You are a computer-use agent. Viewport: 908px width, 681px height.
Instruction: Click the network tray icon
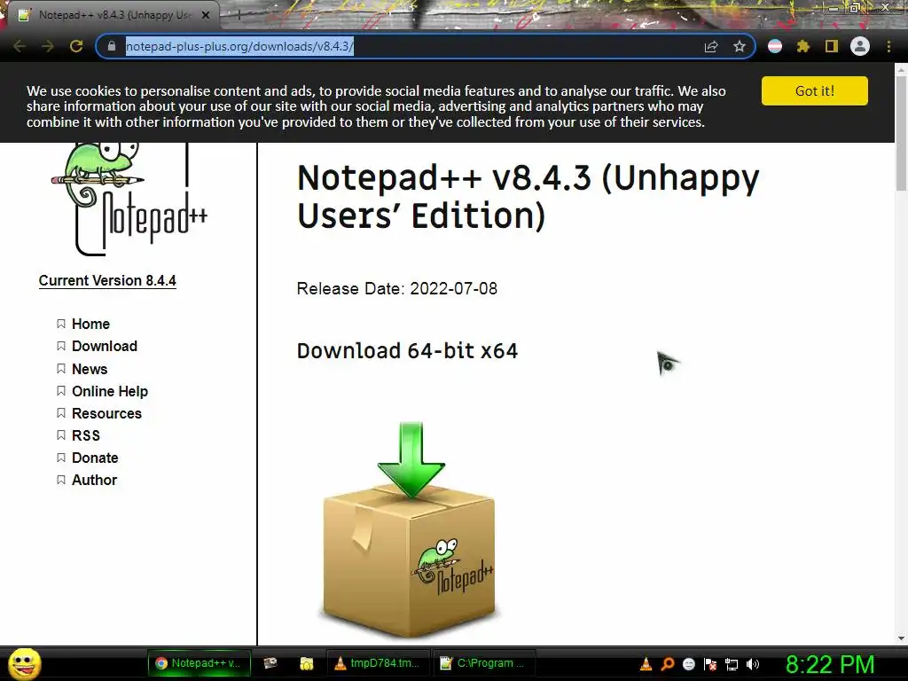point(732,664)
